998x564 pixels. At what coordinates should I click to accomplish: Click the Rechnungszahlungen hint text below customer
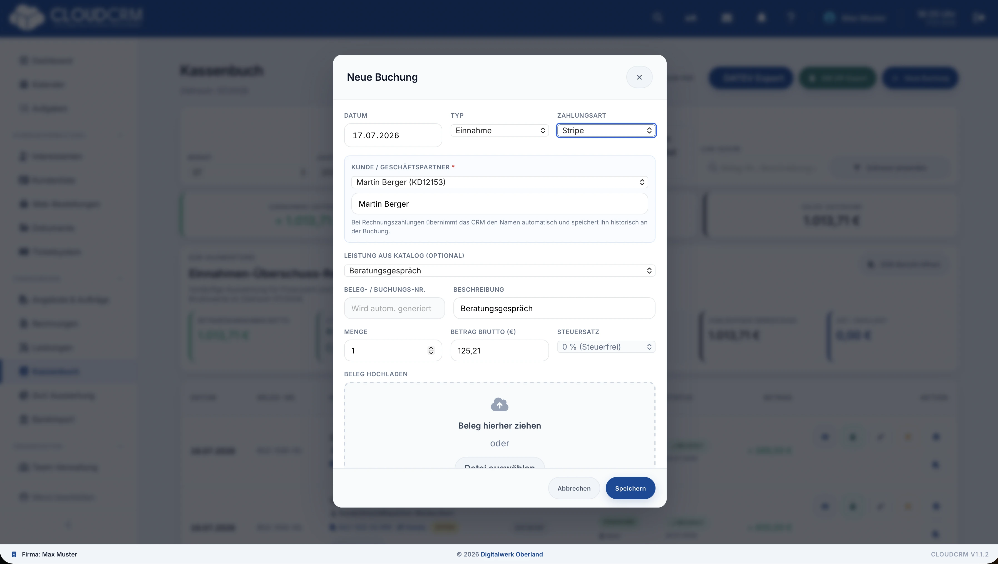[499, 227]
